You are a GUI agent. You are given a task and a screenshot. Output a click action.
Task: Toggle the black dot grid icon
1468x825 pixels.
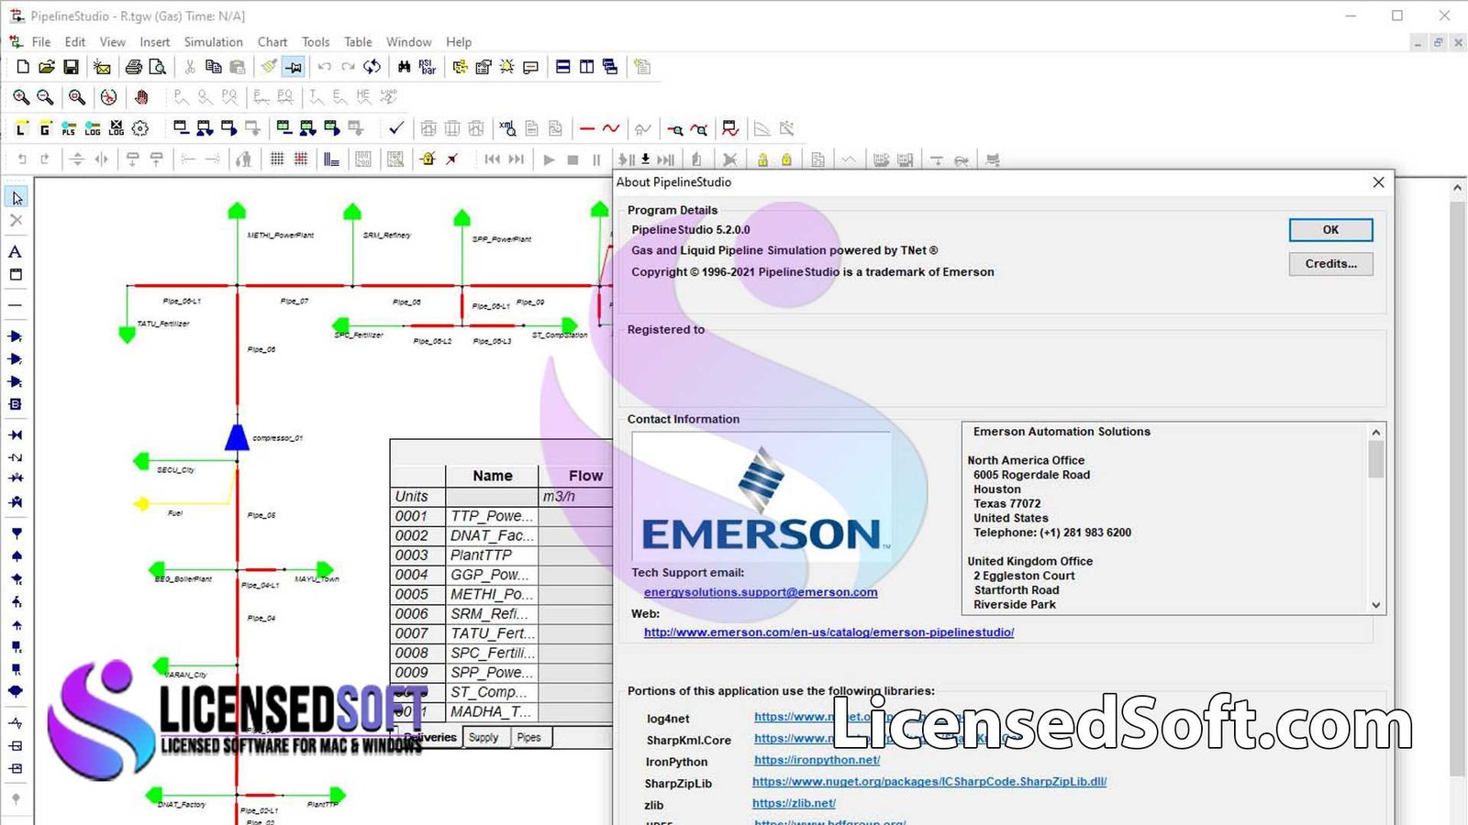[x=277, y=159]
